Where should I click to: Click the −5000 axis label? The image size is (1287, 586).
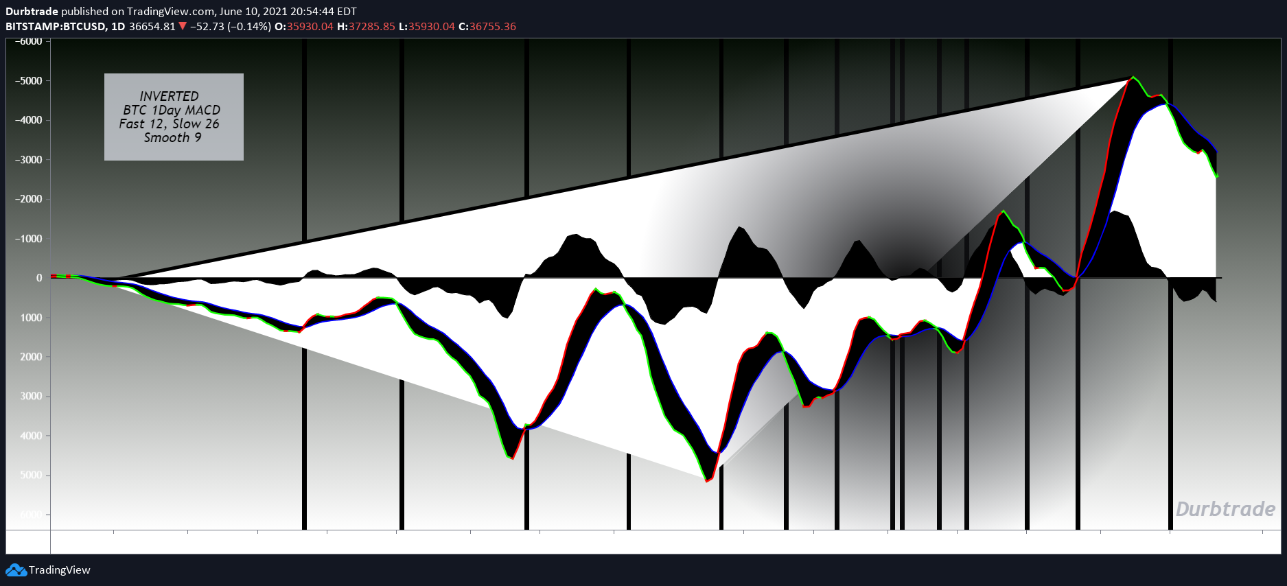28,80
